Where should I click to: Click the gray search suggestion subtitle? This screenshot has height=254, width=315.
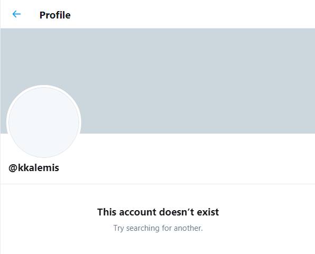[158, 228]
